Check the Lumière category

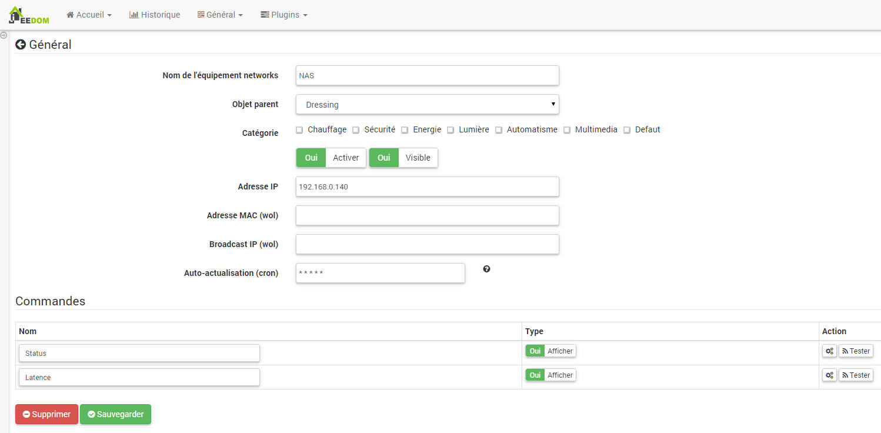point(450,130)
